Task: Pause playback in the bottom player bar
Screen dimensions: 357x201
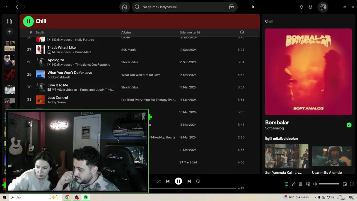Action: pos(178,181)
